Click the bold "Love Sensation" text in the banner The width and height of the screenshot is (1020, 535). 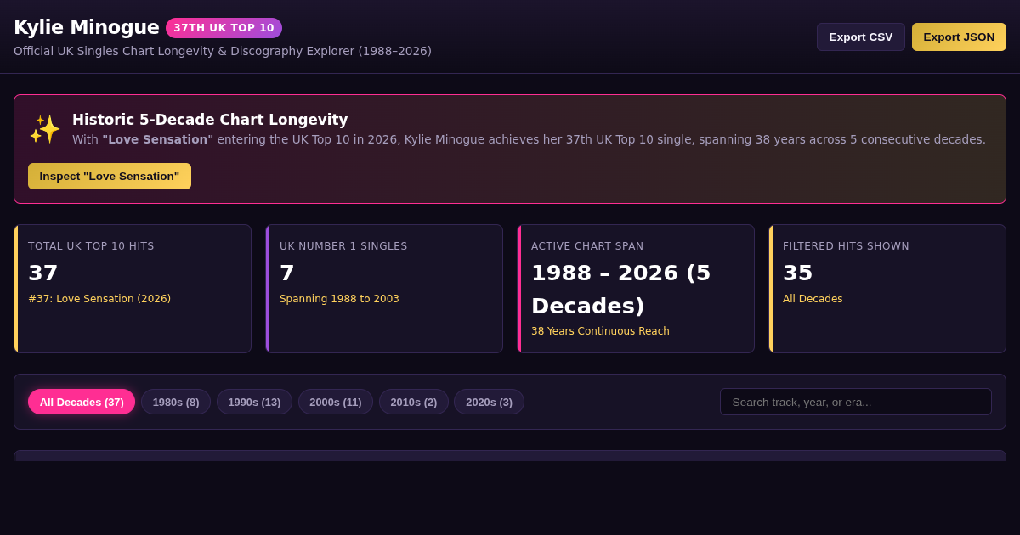[158, 139]
